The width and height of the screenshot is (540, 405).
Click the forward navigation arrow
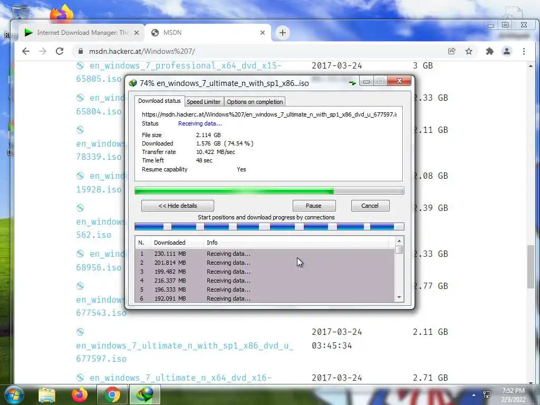point(43,51)
